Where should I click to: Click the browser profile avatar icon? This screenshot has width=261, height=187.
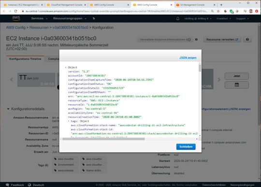click(x=251, y=11)
